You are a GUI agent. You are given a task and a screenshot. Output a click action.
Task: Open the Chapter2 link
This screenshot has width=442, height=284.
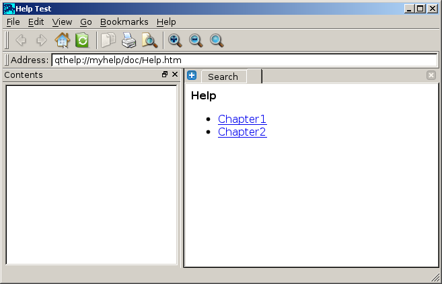(242, 132)
